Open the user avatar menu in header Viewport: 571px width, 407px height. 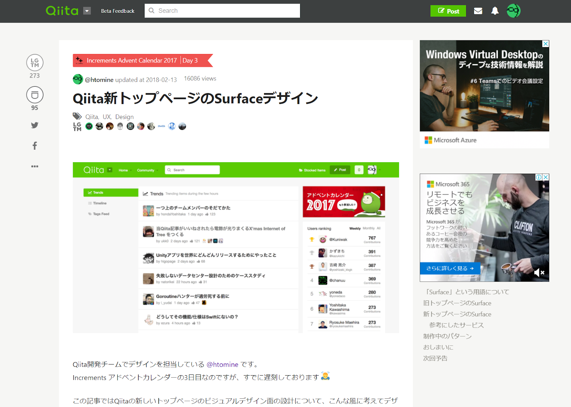(x=514, y=11)
